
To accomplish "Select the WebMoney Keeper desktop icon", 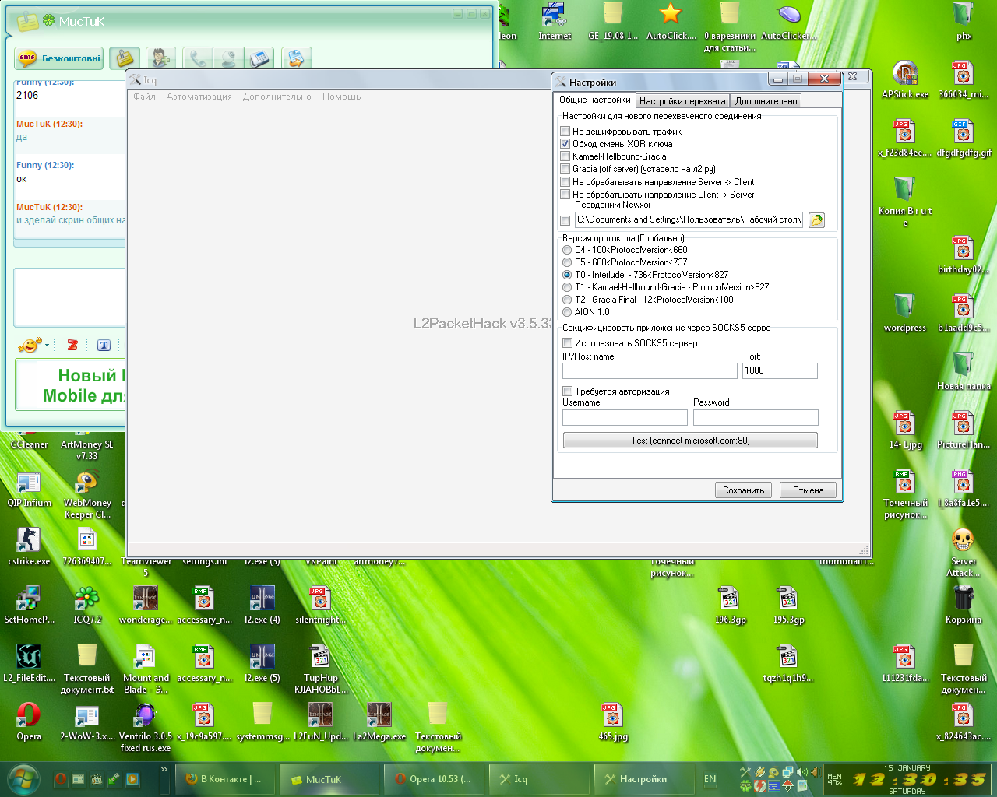I will click(x=87, y=493).
